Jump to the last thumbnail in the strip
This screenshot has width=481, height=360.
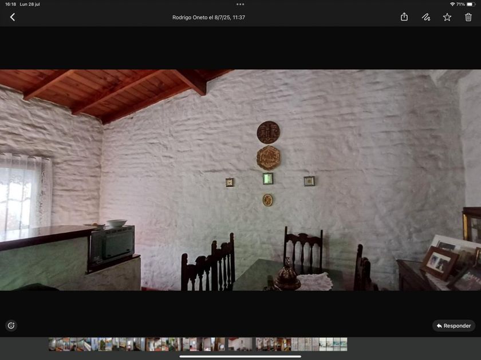tap(344, 344)
